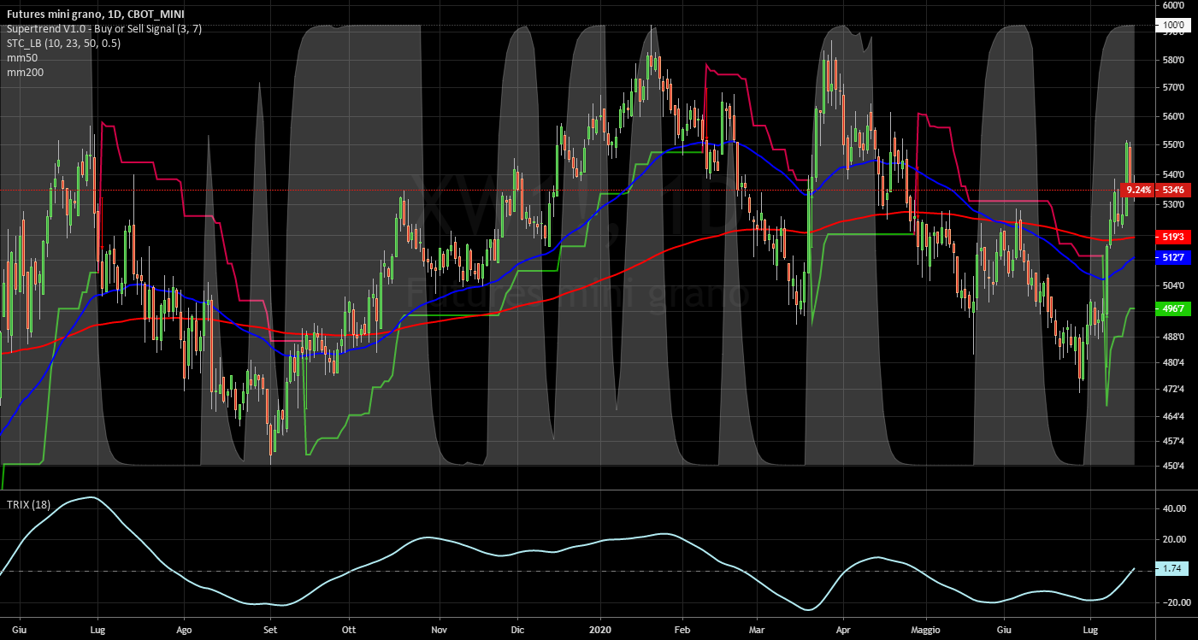This screenshot has height=640, width=1198.
Task: Click the 450'4 price axis tick
Action: pyautogui.click(x=1173, y=467)
